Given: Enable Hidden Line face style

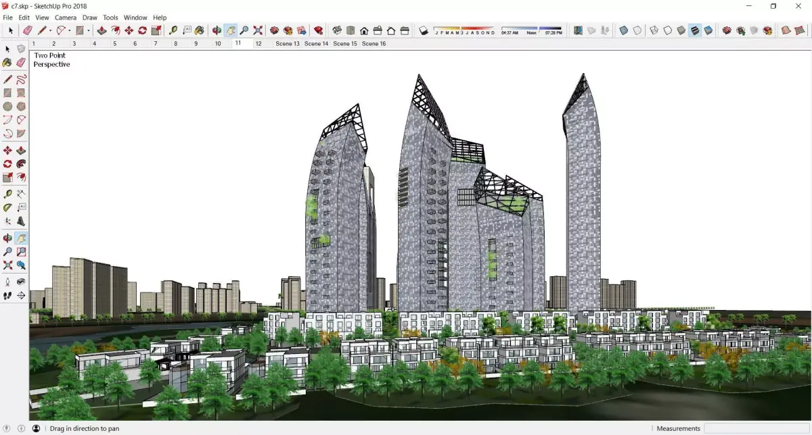Looking at the screenshot, I should pos(668,30).
